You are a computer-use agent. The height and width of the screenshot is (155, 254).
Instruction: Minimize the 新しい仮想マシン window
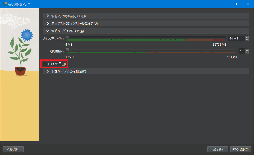(223, 4)
